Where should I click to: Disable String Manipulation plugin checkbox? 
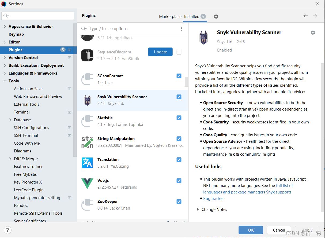[179, 139]
